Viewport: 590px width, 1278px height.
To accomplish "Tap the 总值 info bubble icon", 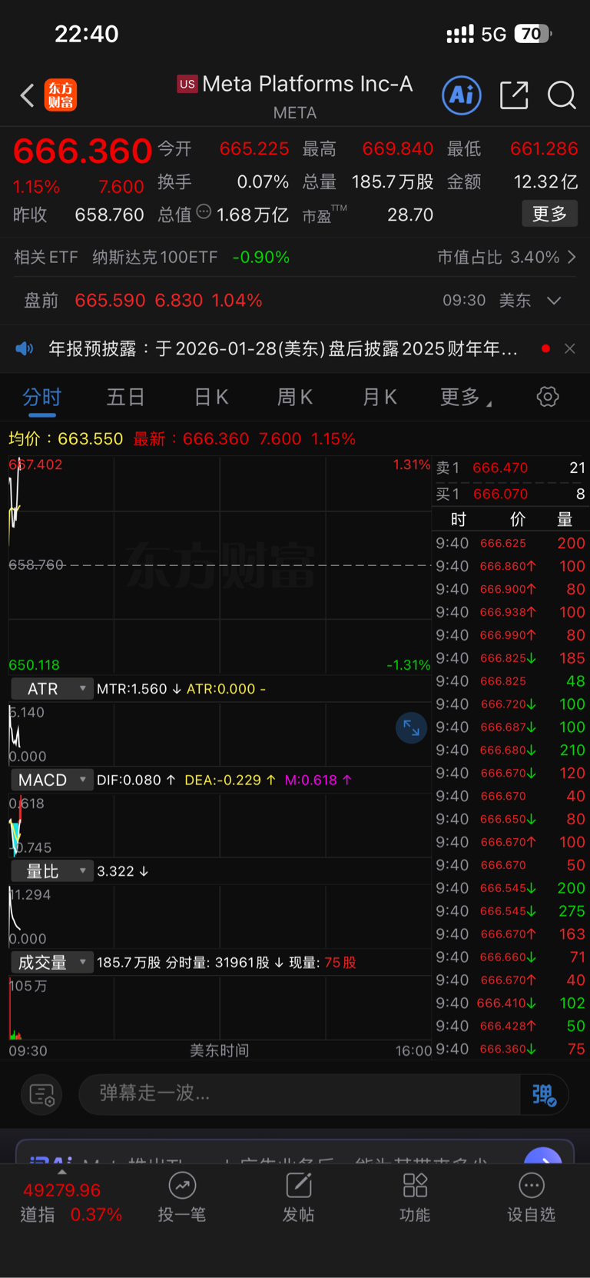I will (204, 211).
